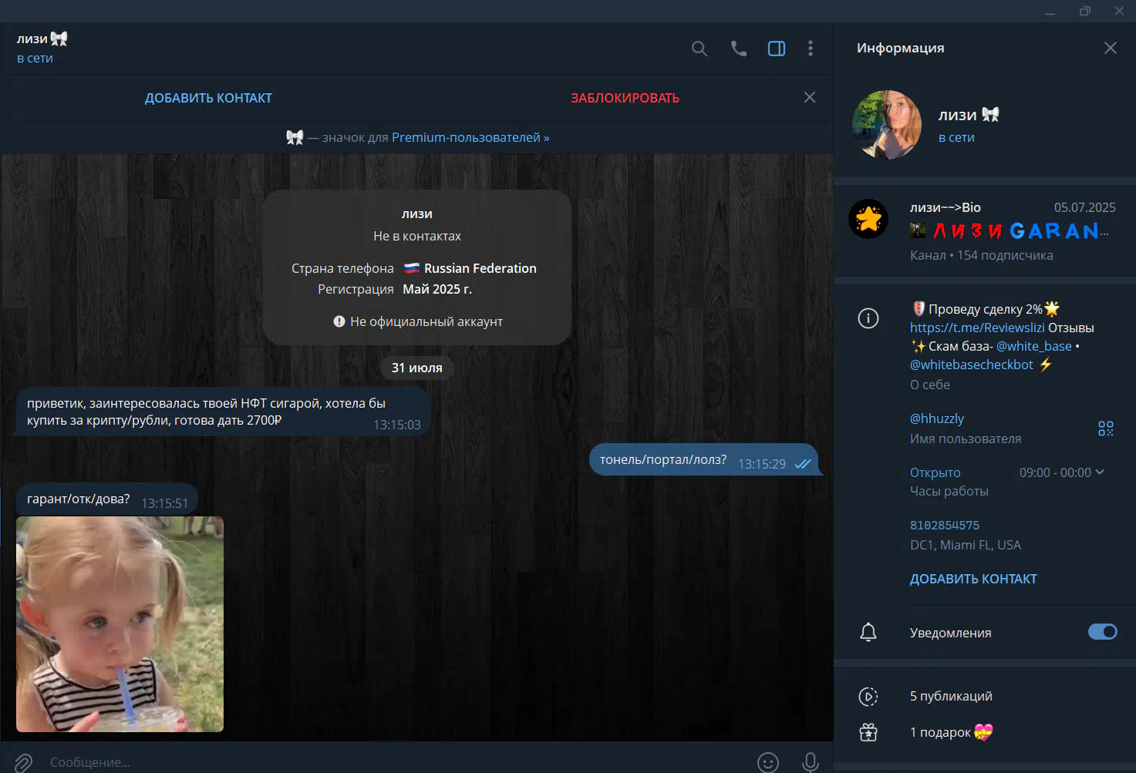
Task: Open лизи's profile photo in info panel
Action: pyautogui.click(x=887, y=125)
